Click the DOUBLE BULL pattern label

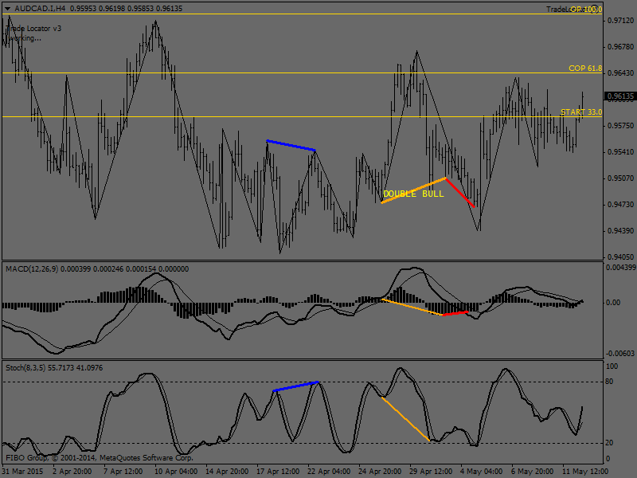[x=413, y=194]
